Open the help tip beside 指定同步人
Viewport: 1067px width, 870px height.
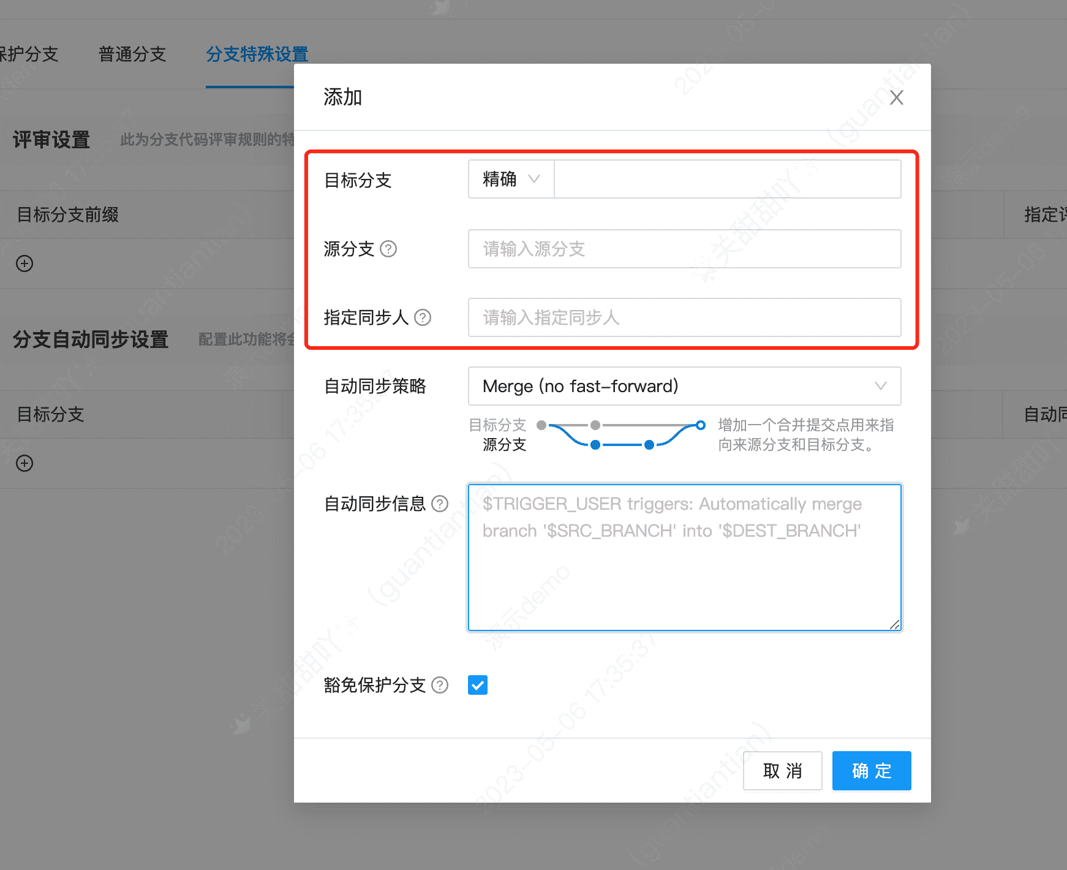click(423, 317)
